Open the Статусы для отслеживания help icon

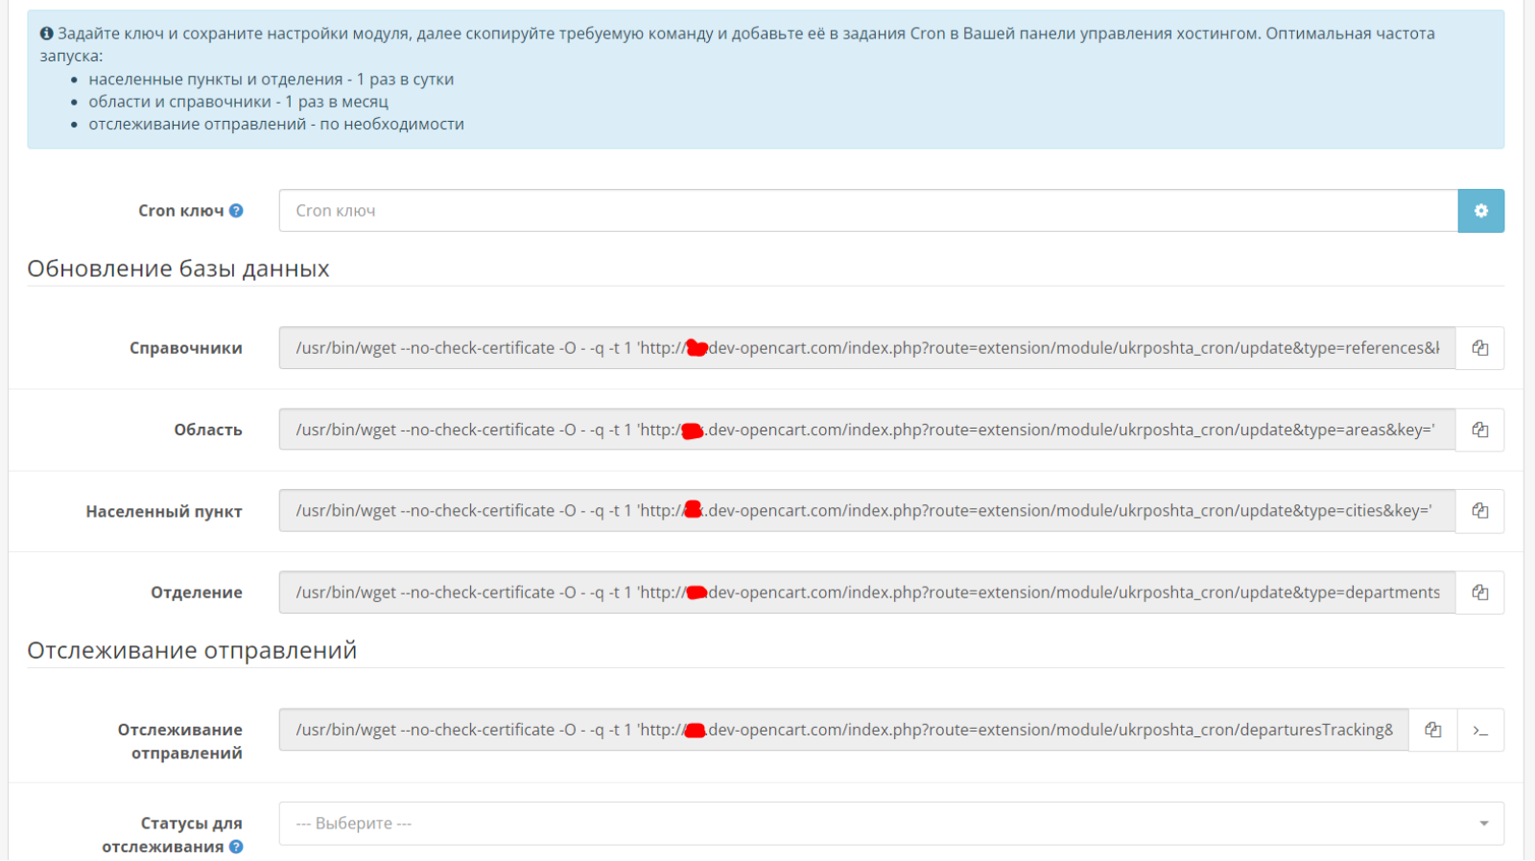click(236, 847)
